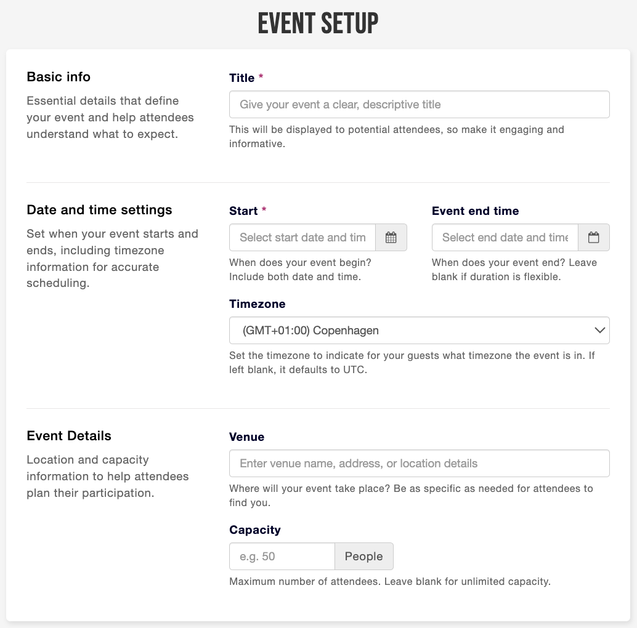Select the Basic info section heading
Image resolution: width=637 pixels, height=628 pixels.
pos(59,77)
